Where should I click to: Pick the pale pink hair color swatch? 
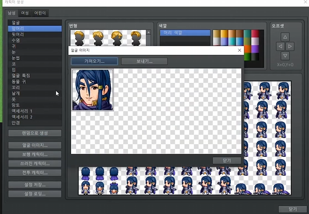(x=255, y=42)
